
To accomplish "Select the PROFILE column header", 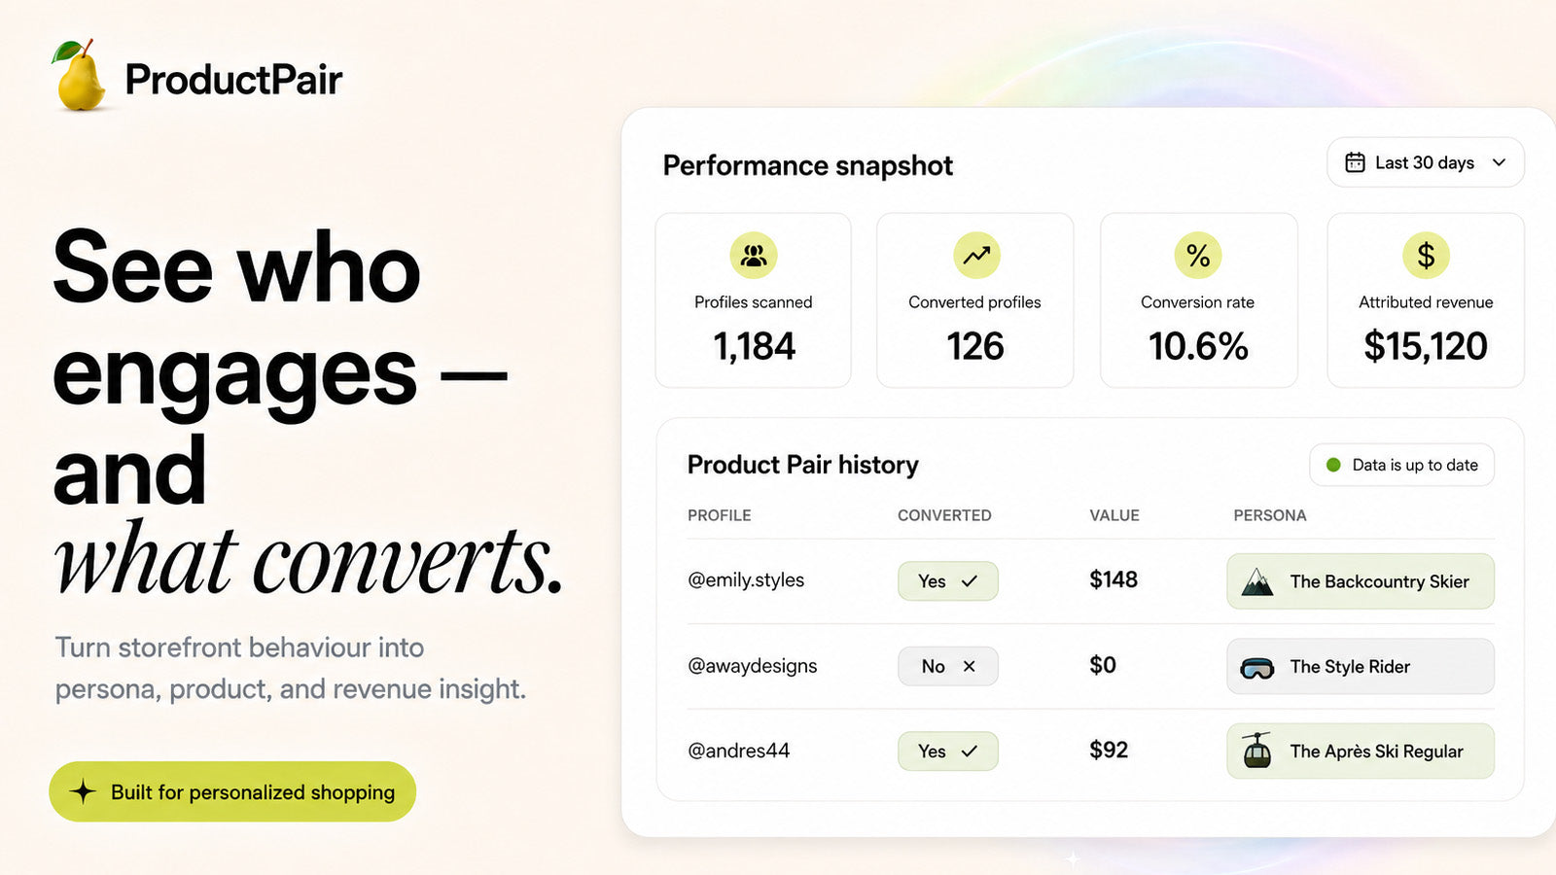I will 720,515.
